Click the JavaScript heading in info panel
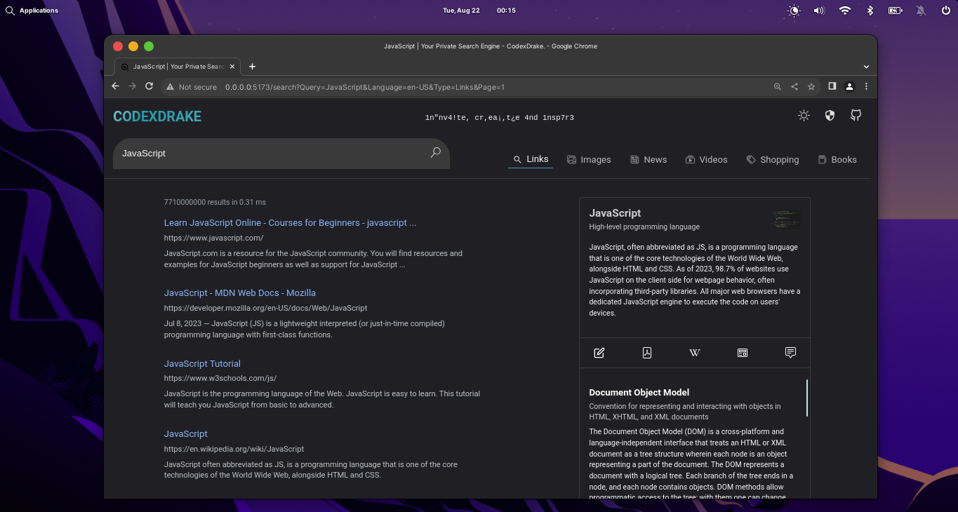 pos(615,213)
